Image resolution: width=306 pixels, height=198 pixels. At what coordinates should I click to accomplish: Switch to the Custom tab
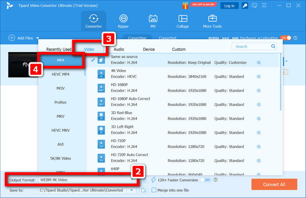179,49
